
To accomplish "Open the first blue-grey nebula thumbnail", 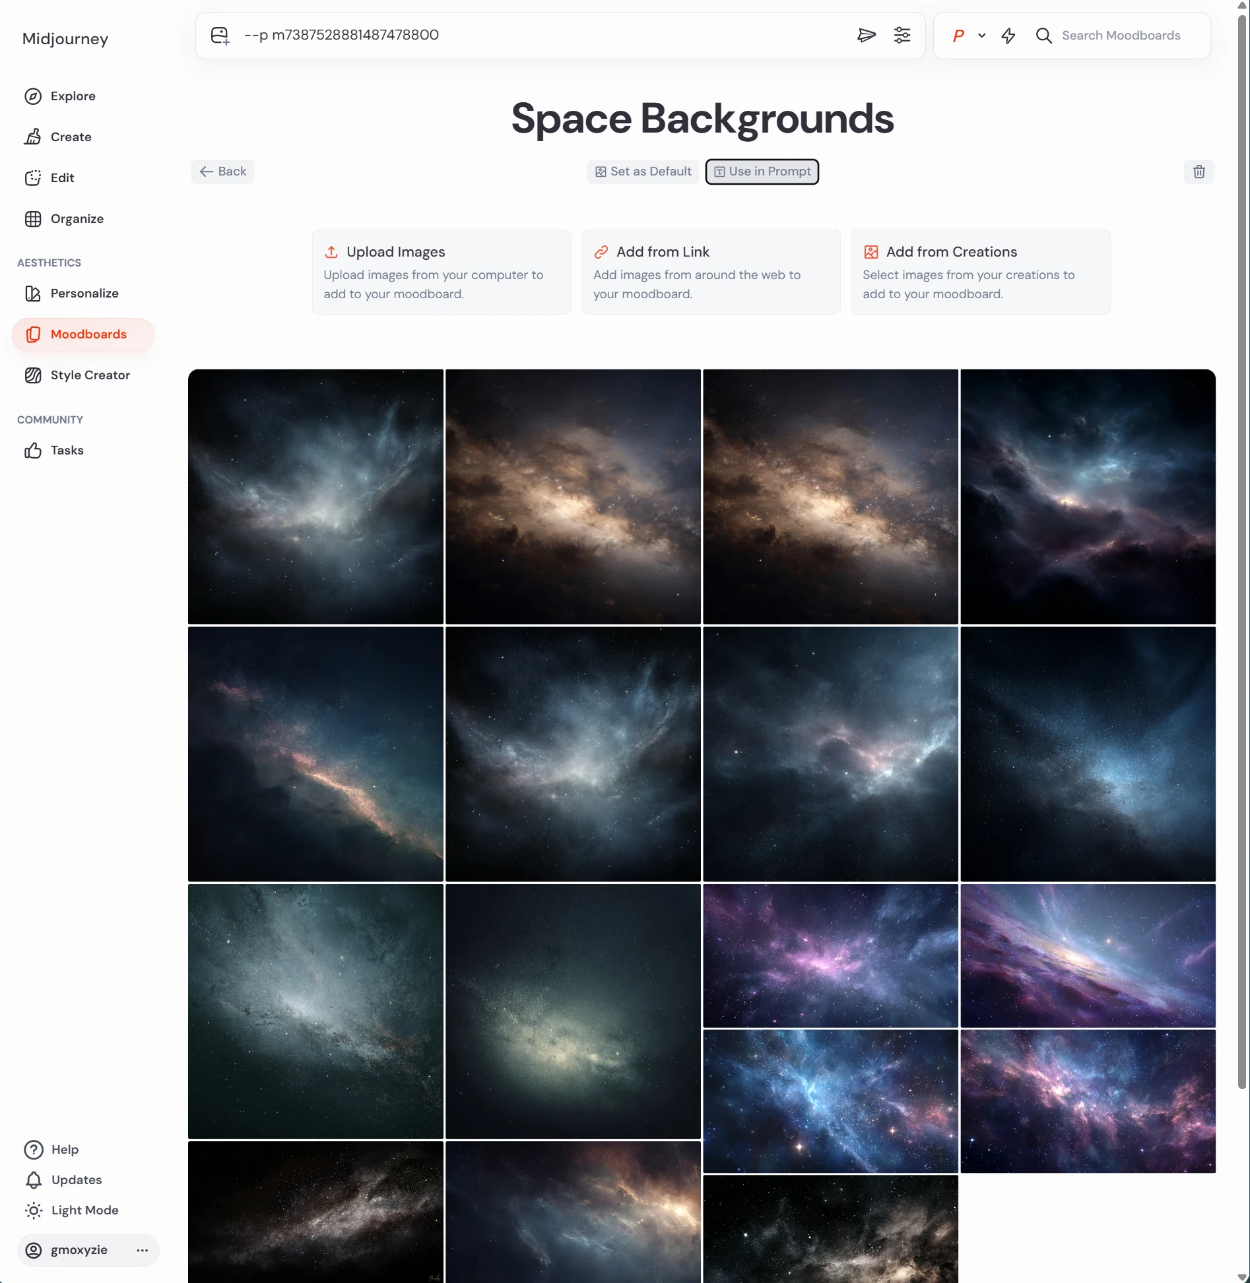I will 315,497.
